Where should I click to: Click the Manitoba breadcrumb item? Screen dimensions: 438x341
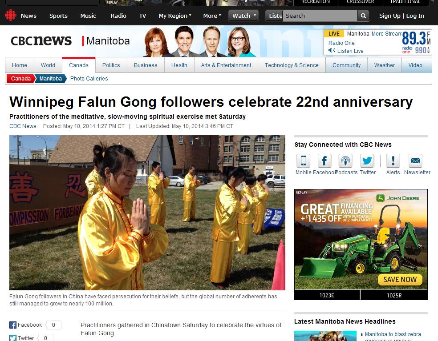(51, 79)
